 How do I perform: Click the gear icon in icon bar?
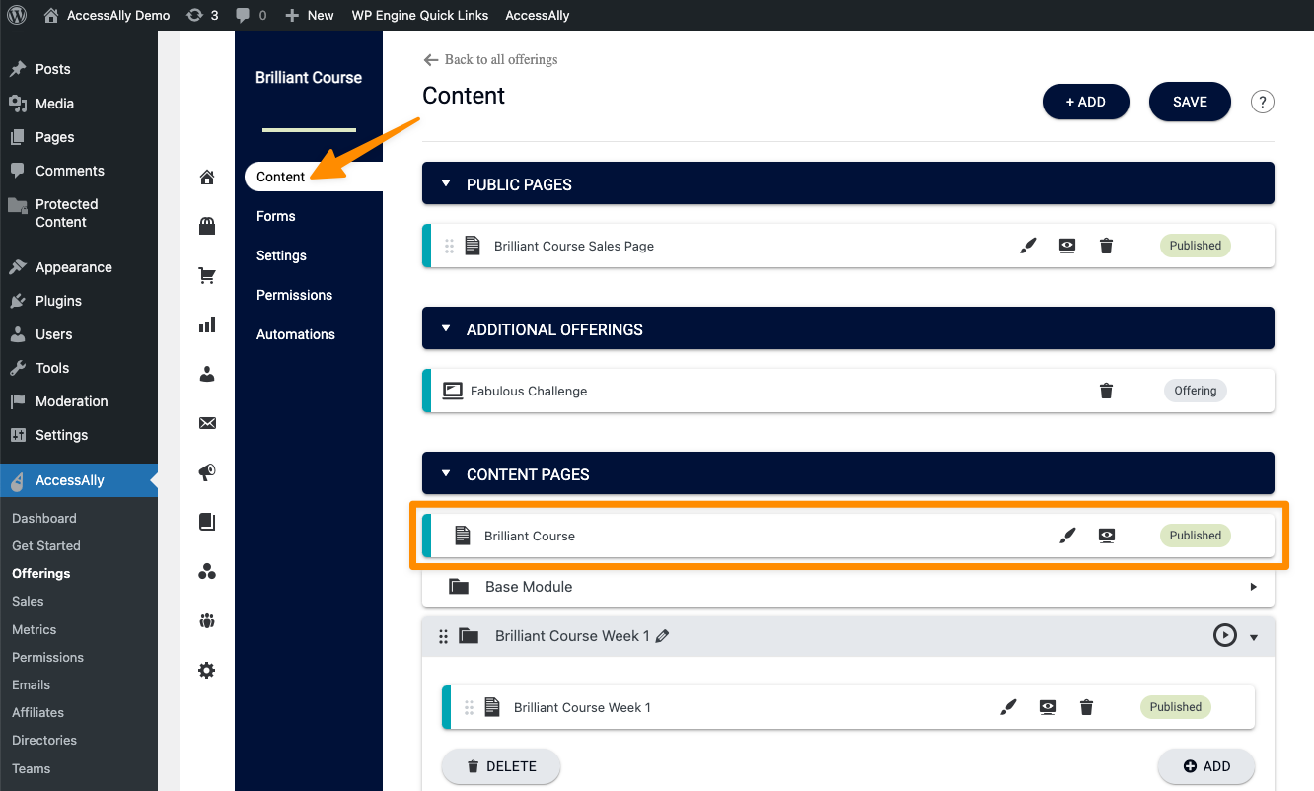coord(207,670)
